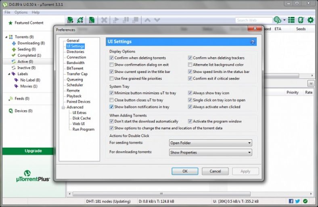Click the Twitter icon in status bar
The width and height of the screenshot is (318, 207).
297,201
